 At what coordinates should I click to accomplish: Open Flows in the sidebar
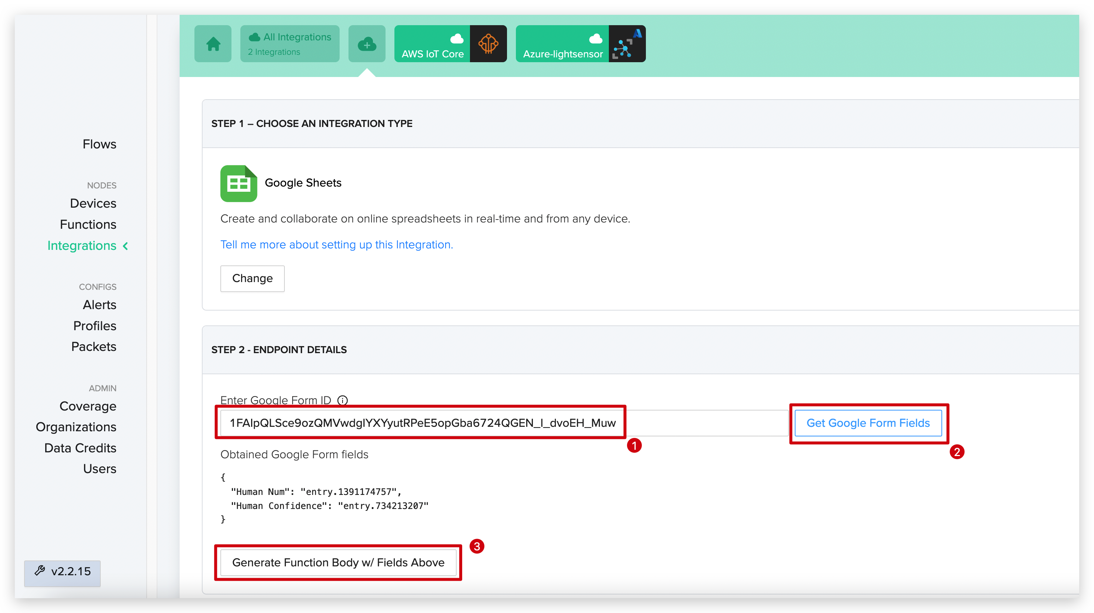(99, 144)
